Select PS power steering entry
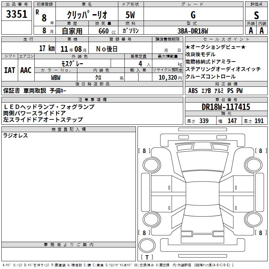The image size is (269, 269). [x=230, y=91]
